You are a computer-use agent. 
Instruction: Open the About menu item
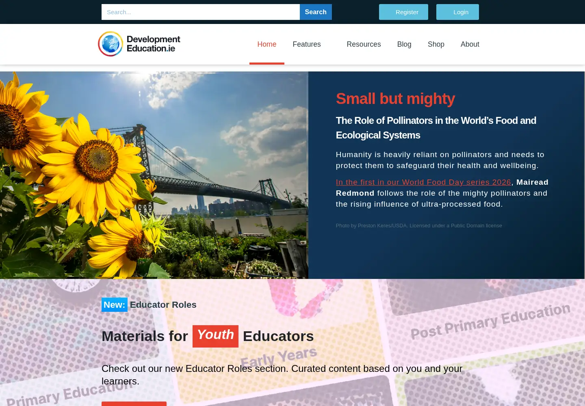(470, 44)
